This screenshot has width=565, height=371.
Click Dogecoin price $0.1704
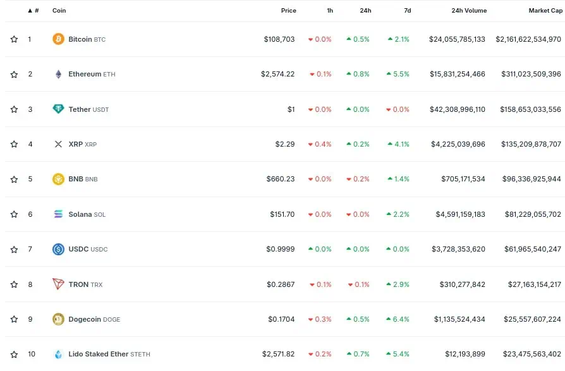click(x=281, y=319)
